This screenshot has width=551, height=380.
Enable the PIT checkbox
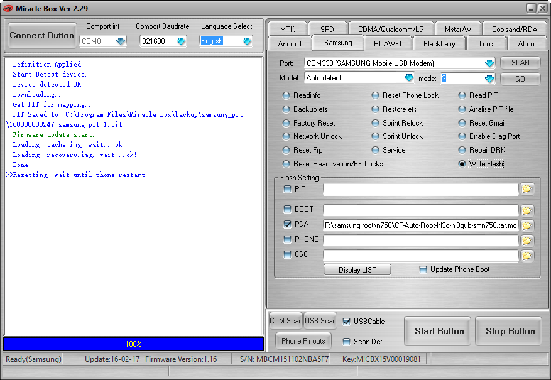click(288, 189)
